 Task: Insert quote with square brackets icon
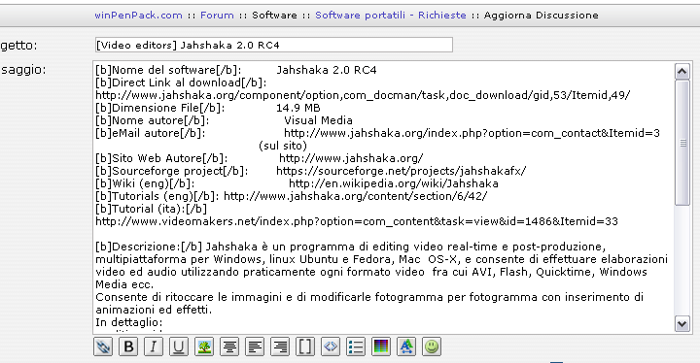pyautogui.click(x=305, y=346)
